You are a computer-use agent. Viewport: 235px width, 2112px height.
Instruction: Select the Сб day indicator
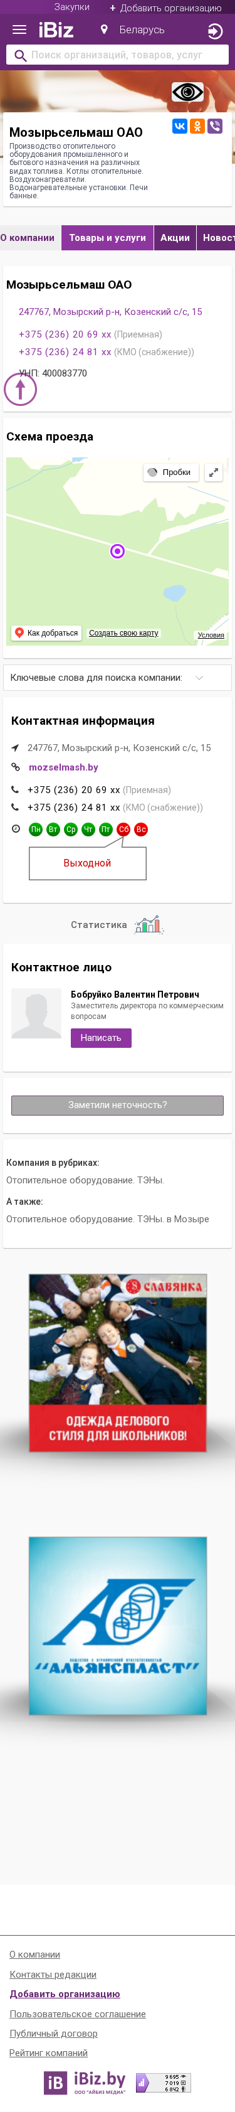[x=123, y=829]
